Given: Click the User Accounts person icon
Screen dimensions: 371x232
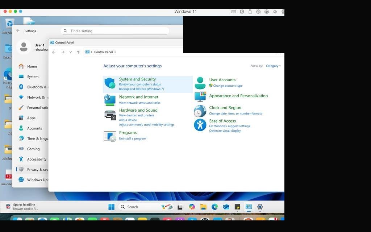Looking at the screenshot, I should click(200, 83).
